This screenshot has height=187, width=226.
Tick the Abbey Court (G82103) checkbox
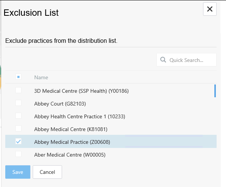tap(18, 103)
